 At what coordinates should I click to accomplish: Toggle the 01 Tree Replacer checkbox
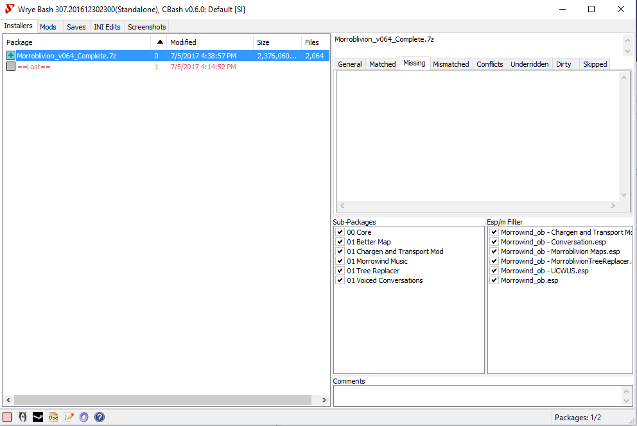point(340,271)
